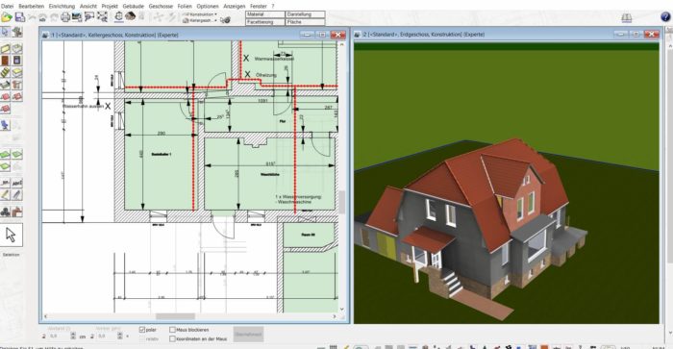Select the ABC text label tool
673x349 pixels.
tap(16, 184)
